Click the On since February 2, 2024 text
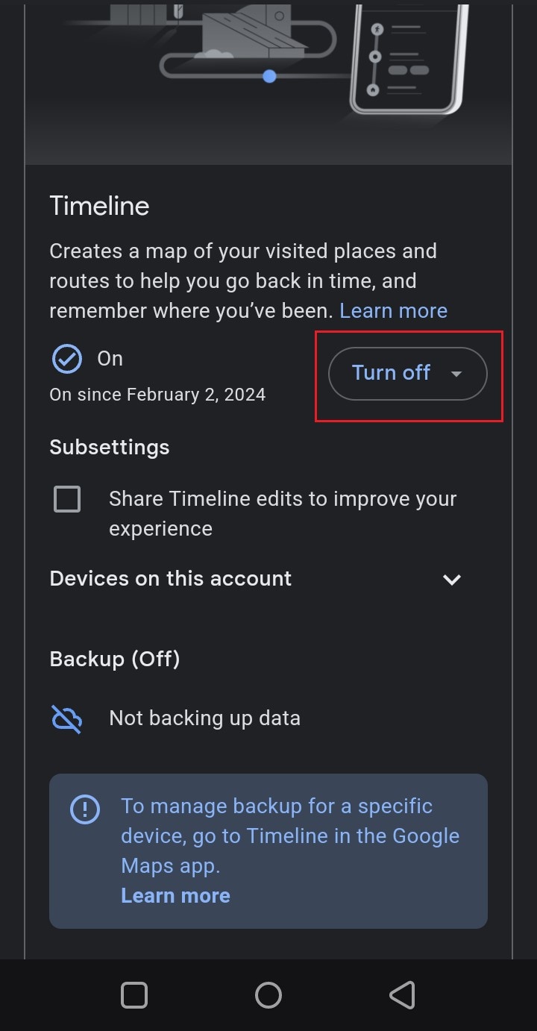Viewport: 537px width, 1031px height. click(157, 394)
